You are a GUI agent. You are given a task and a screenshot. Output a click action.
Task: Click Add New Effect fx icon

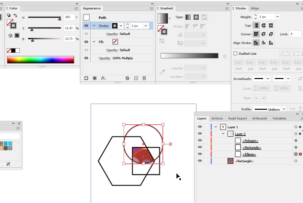(103, 78)
